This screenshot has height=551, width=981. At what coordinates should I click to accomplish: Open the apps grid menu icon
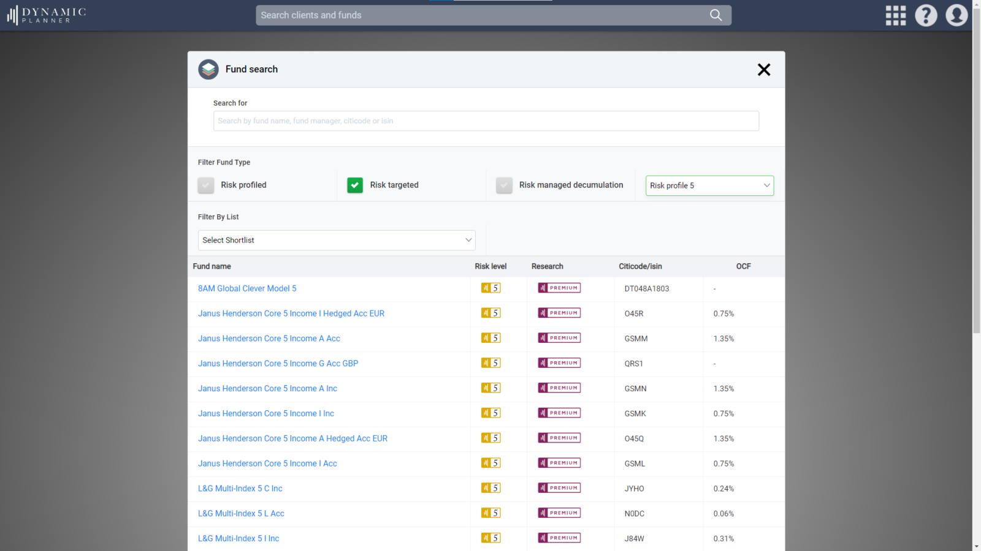895,15
